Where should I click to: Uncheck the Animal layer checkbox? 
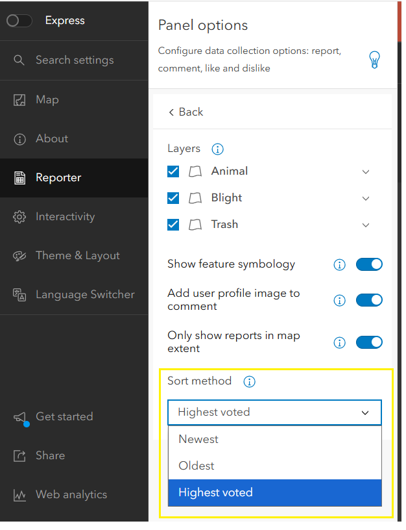173,171
